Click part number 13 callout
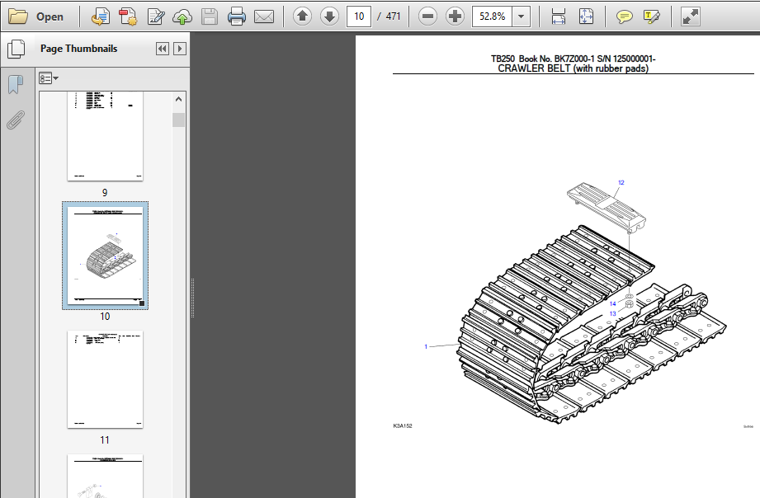 612,314
